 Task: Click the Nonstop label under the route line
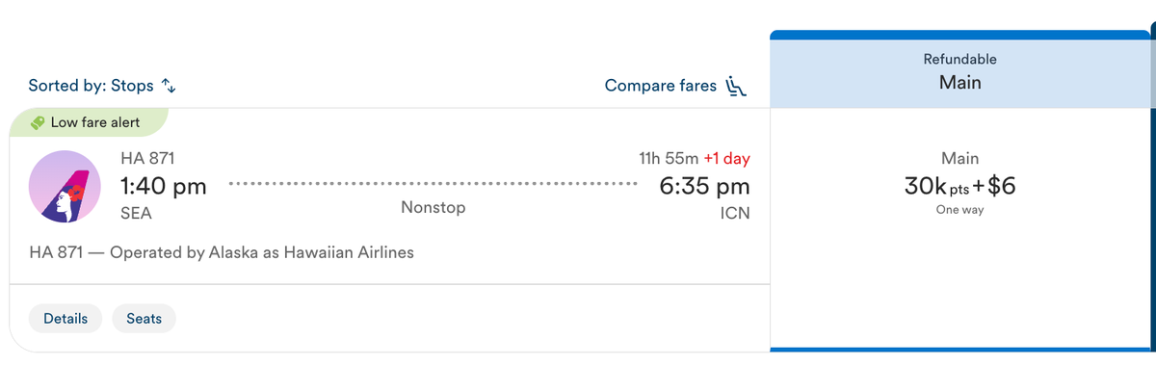pyautogui.click(x=433, y=207)
